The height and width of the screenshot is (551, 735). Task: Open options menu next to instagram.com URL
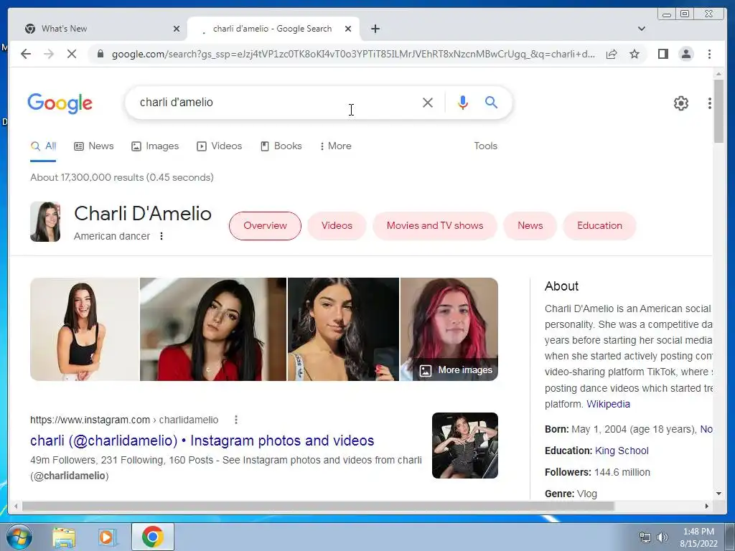point(236,420)
